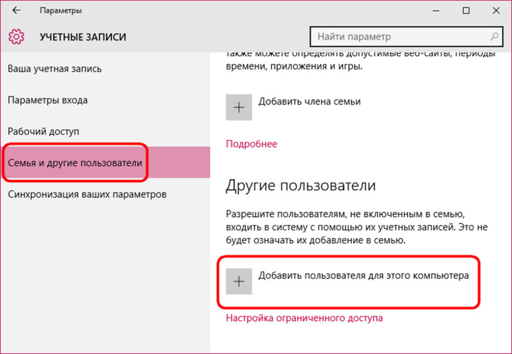This screenshot has height=354, width=512.
Task: Click the УЧЕТНЫЕ ЗАПИСИ title
Action: pos(83,37)
